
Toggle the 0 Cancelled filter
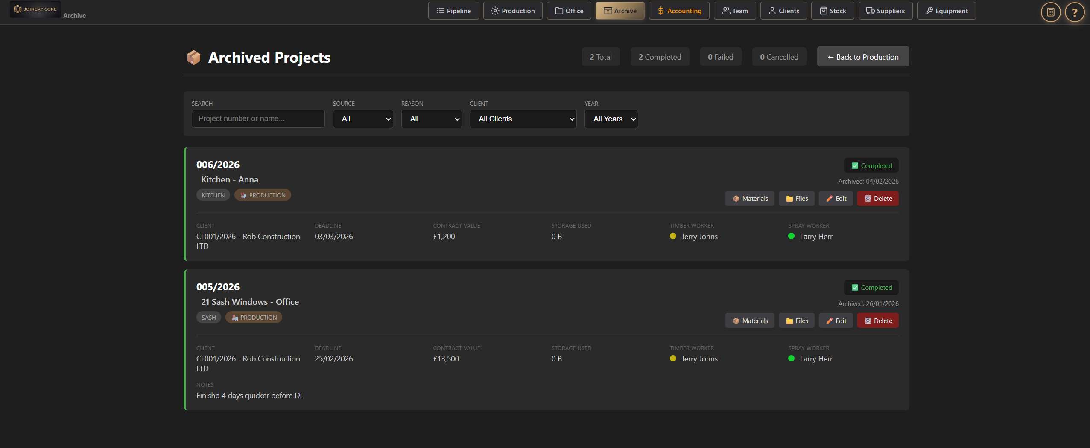[779, 57]
